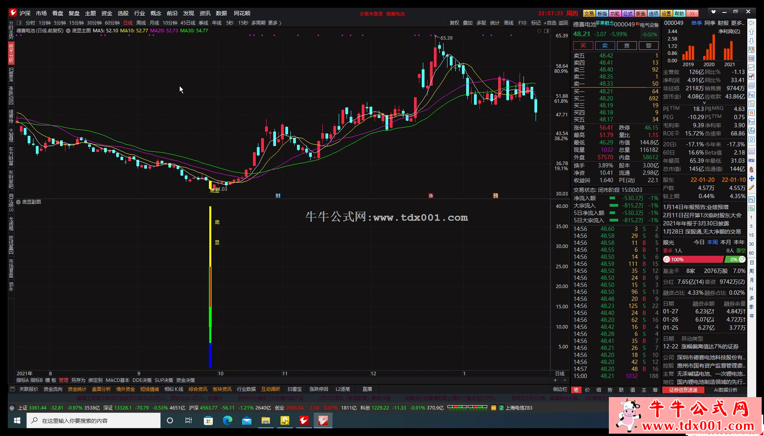Expand the down chevron under financial data

tap(704, 103)
